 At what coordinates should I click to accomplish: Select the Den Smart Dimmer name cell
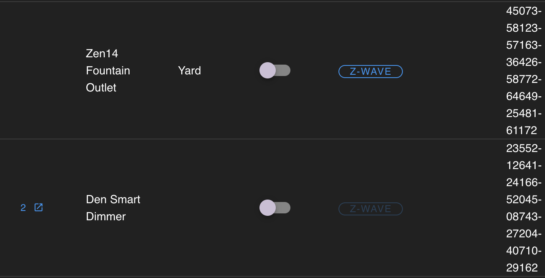point(113,208)
